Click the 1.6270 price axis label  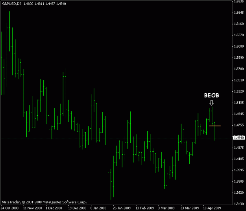[239, 35]
